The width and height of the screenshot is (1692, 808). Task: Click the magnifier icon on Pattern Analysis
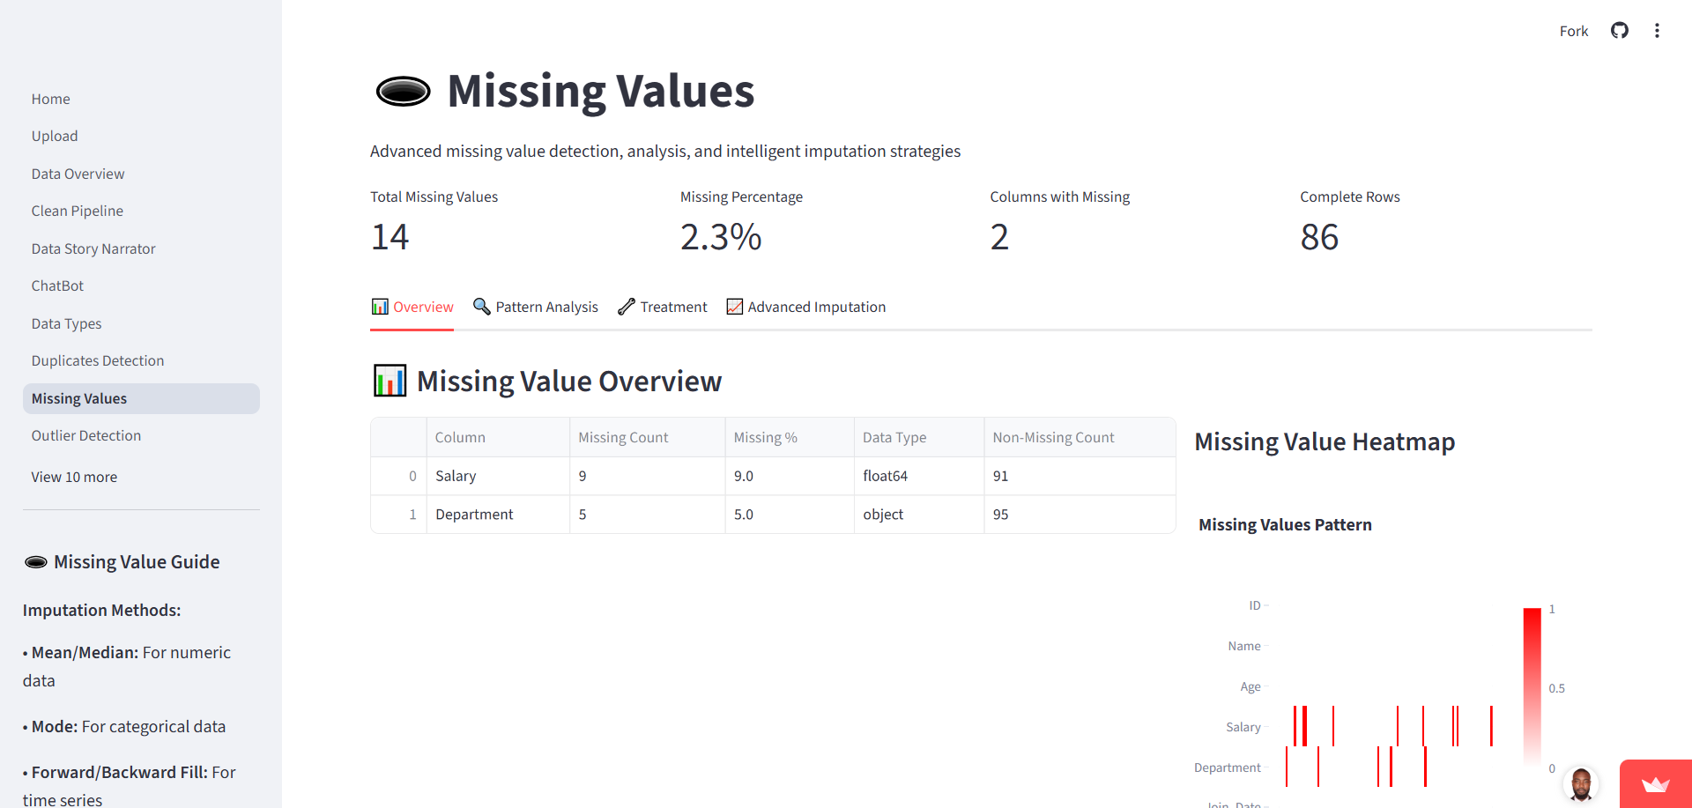[481, 307]
